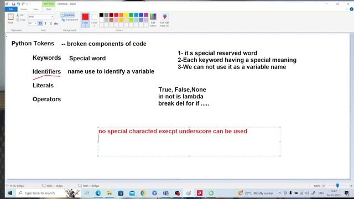
Task: Toggle Italic text formatting
Action: coord(45,23)
